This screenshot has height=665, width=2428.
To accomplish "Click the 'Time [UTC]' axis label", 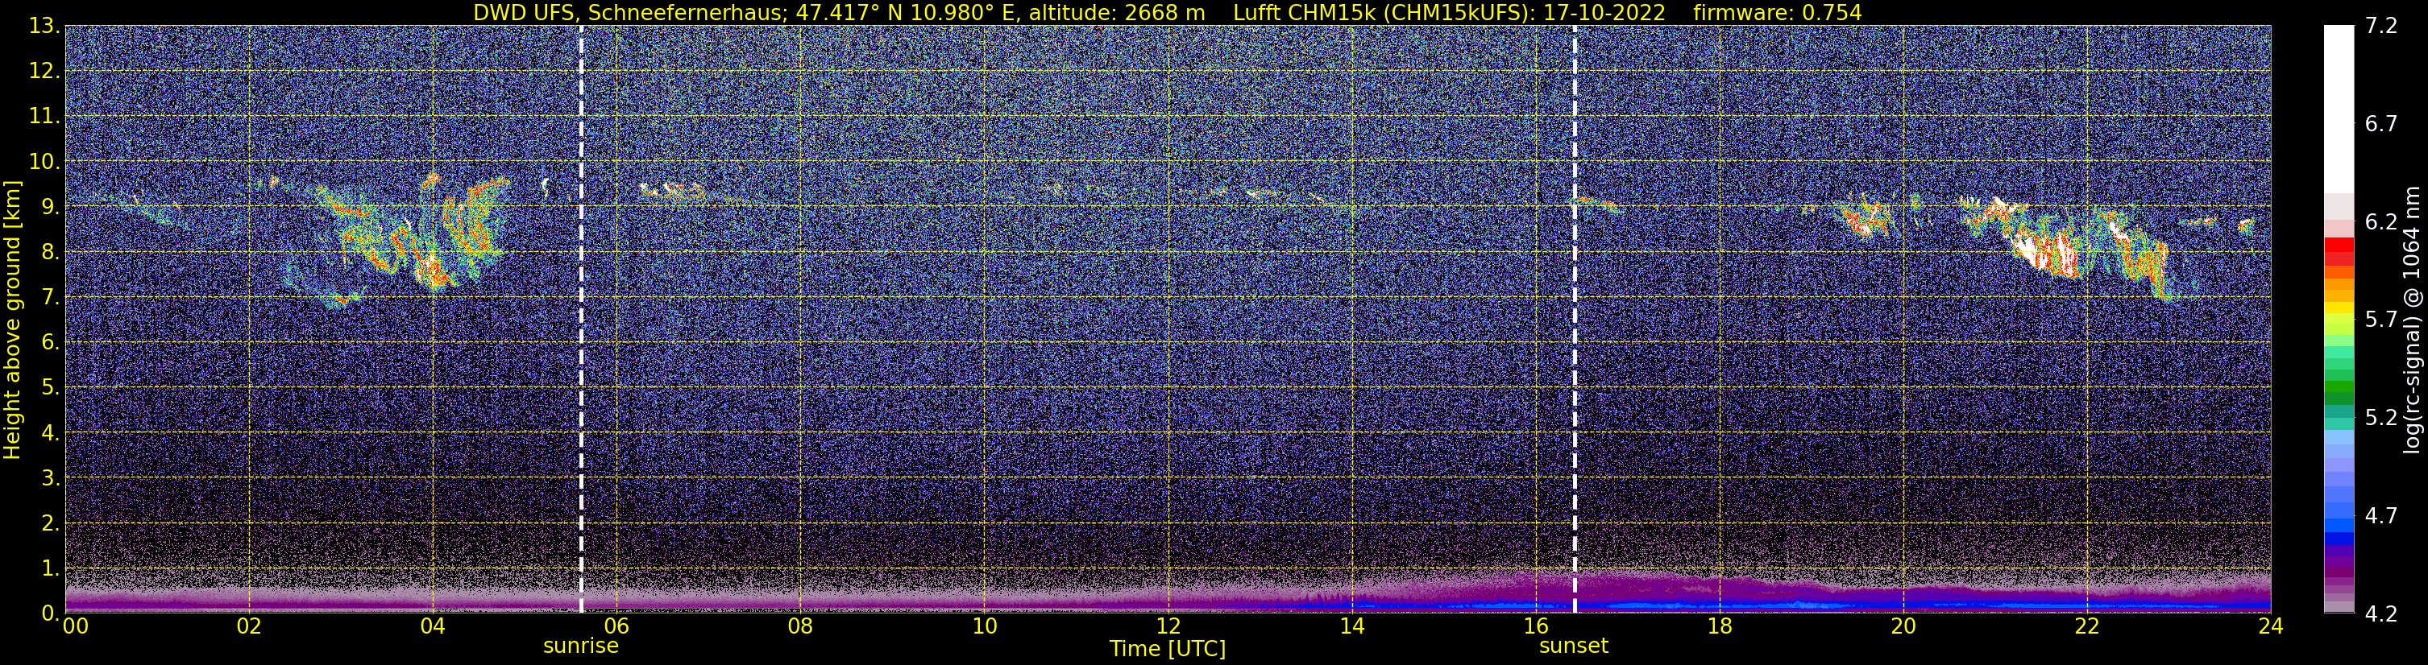I will (x=1167, y=649).
